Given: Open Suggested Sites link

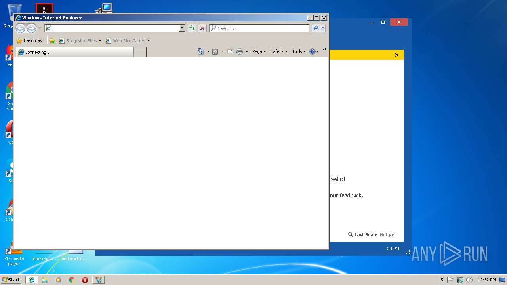Looking at the screenshot, I should (78, 41).
